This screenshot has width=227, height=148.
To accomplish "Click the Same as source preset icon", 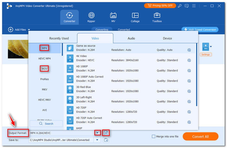I will pyautogui.click(x=70, y=48).
